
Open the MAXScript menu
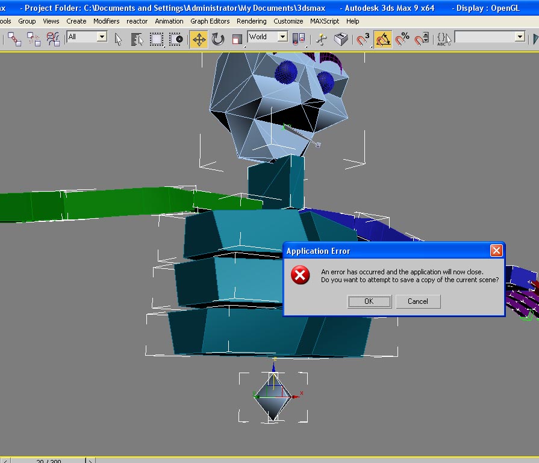pos(325,21)
